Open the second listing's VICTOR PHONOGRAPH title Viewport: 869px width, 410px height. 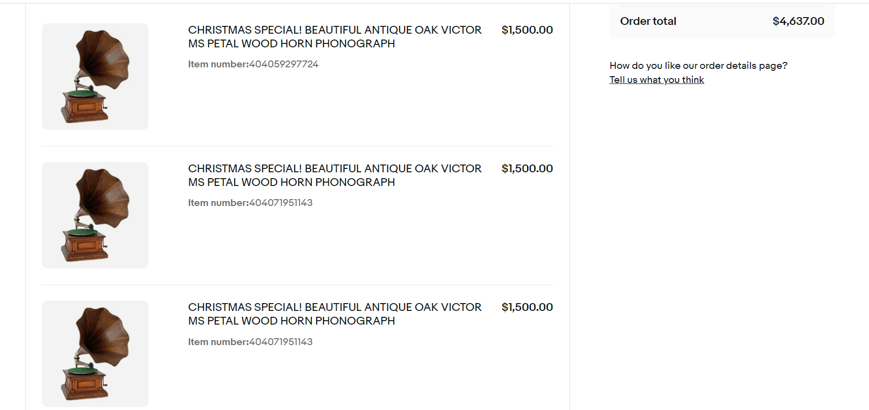[335, 175]
